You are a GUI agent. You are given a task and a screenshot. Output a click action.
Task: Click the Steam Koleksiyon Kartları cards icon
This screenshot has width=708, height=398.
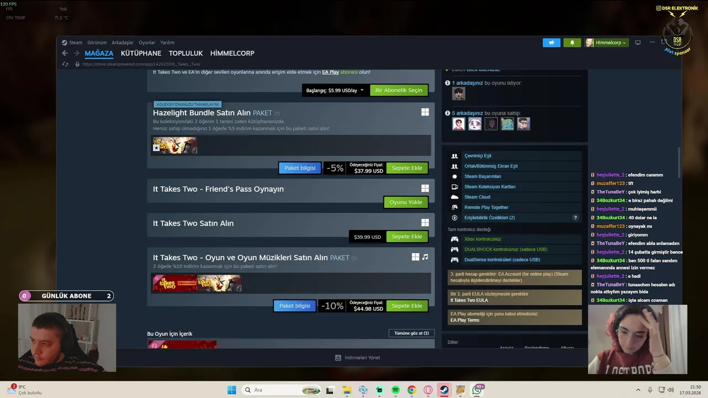click(455, 187)
